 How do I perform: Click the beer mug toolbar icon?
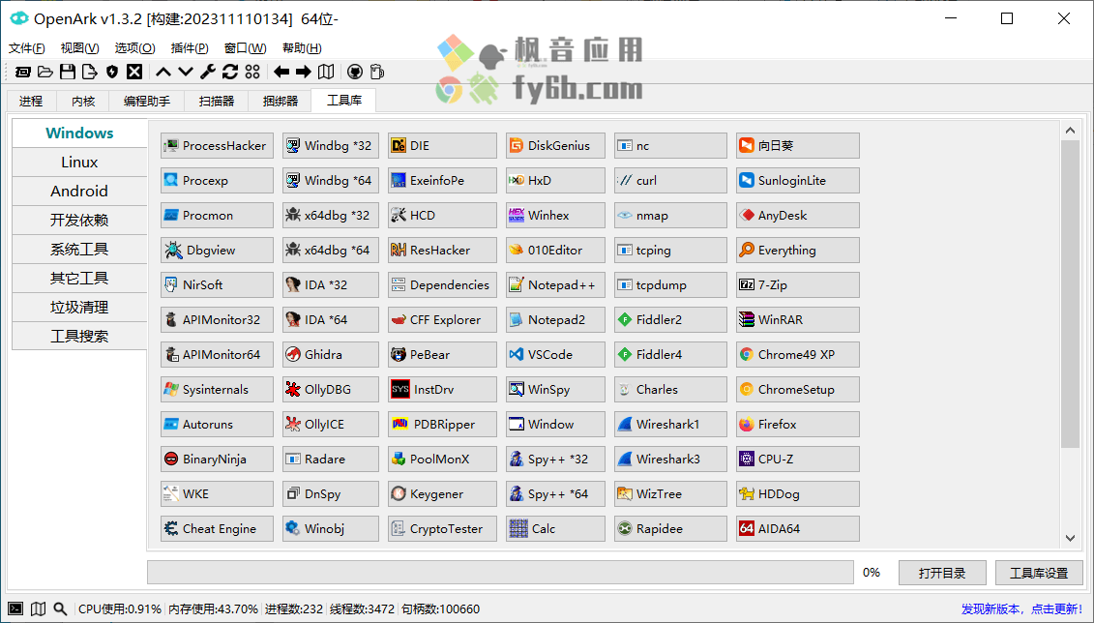(x=377, y=72)
